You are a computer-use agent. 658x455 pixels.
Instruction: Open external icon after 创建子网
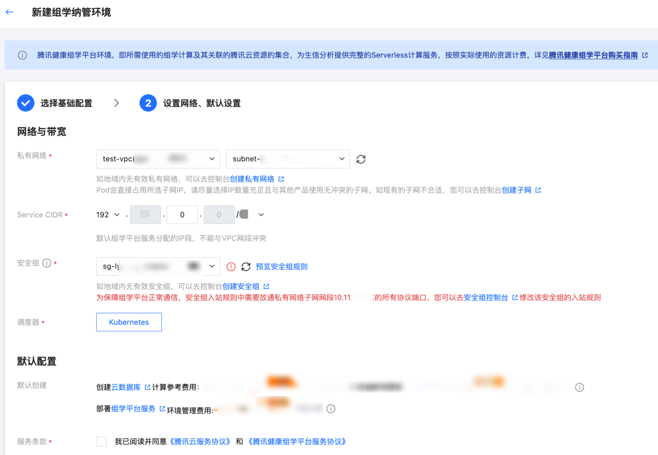pyautogui.click(x=538, y=190)
